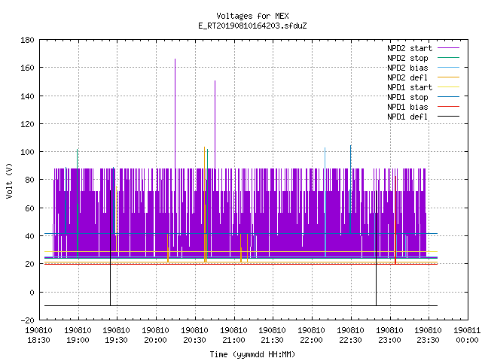Click the 100 y-axis tick label
Image resolution: width=482 pixels, height=361 pixels.
coord(27,152)
